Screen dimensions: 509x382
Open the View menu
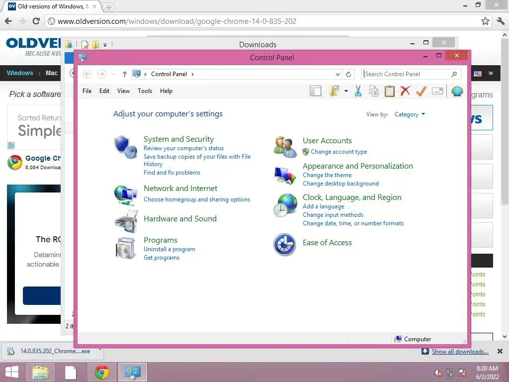(x=123, y=91)
